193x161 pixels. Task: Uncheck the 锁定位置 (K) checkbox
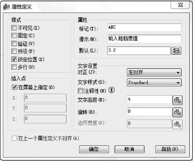(14, 59)
